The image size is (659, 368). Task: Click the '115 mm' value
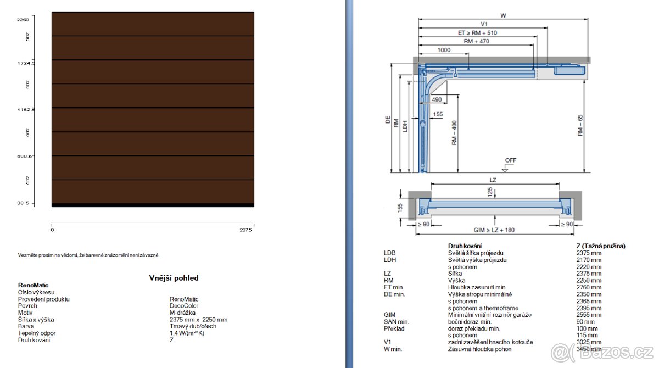(x=587, y=335)
